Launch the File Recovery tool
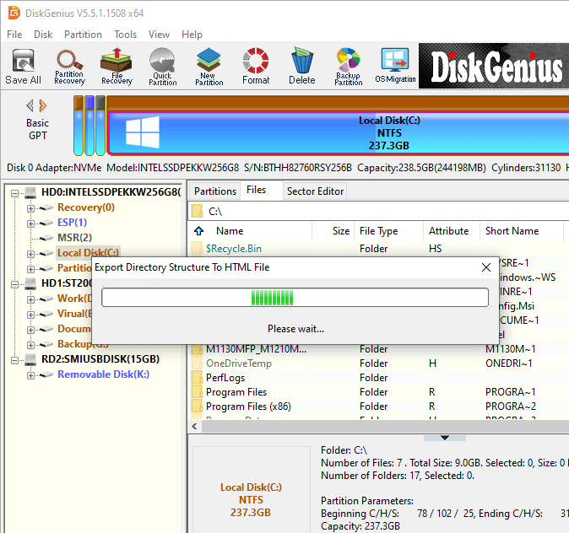 coord(117,66)
